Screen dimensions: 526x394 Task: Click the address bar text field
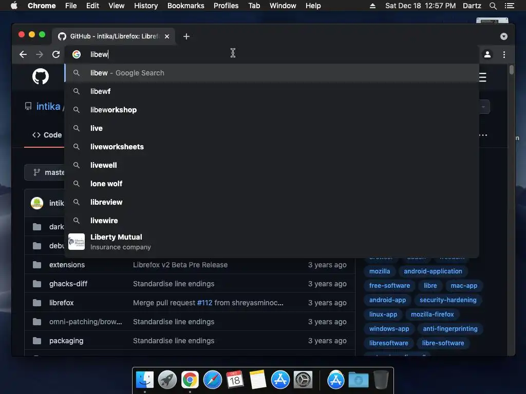[x=272, y=54]
